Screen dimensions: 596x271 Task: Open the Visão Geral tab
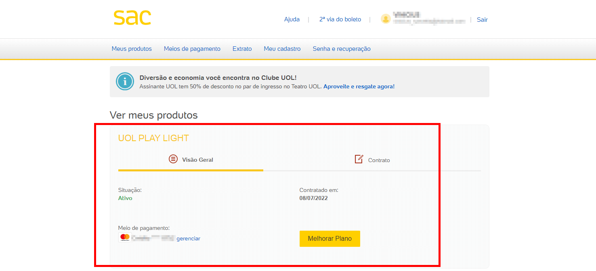191,160
